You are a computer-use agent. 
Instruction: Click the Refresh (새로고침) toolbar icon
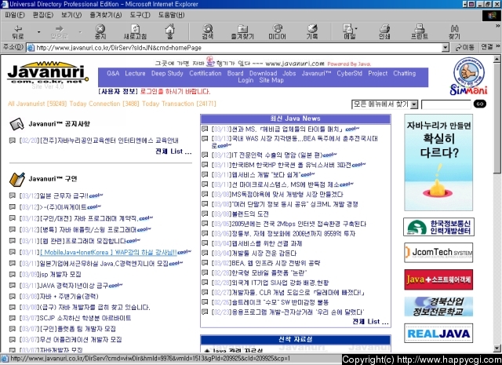click(x=135, y=31)
